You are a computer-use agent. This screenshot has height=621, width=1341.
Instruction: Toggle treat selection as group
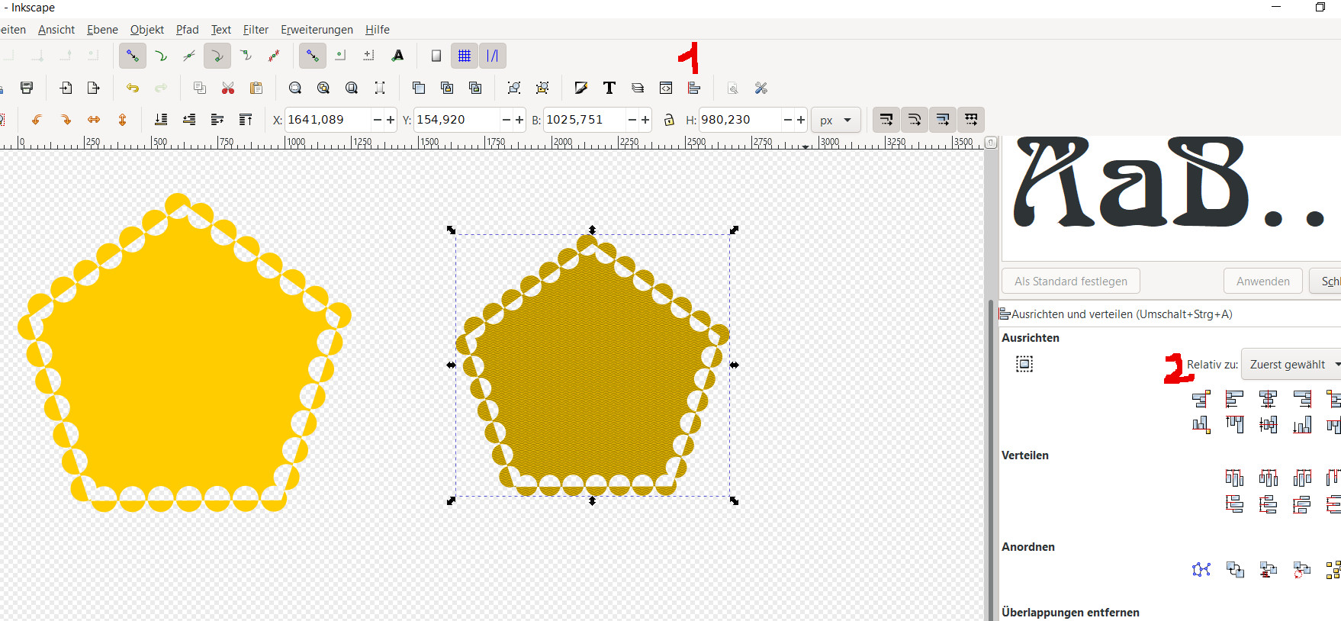(1024, 365)
